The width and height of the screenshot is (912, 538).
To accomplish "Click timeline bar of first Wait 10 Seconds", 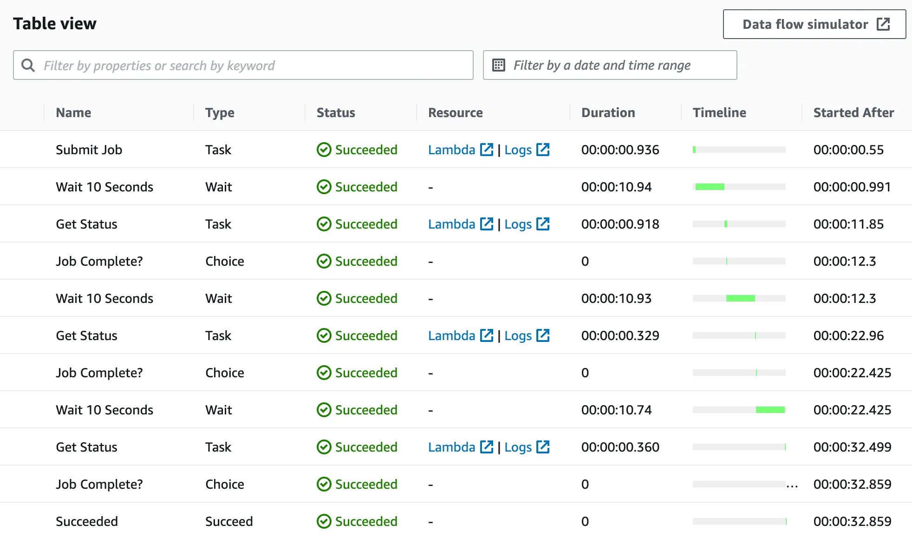I will (710, 187).
